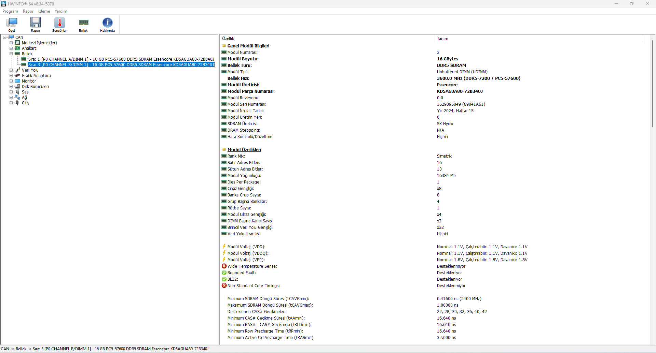Click the Non-Standard Core Timings red X icon
This screenshot has width=656, height=353.
224,285
